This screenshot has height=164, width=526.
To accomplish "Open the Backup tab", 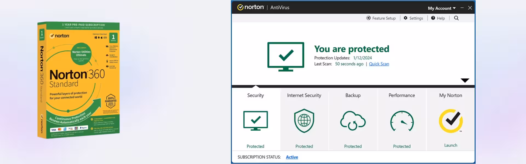I will coord(353,95).
